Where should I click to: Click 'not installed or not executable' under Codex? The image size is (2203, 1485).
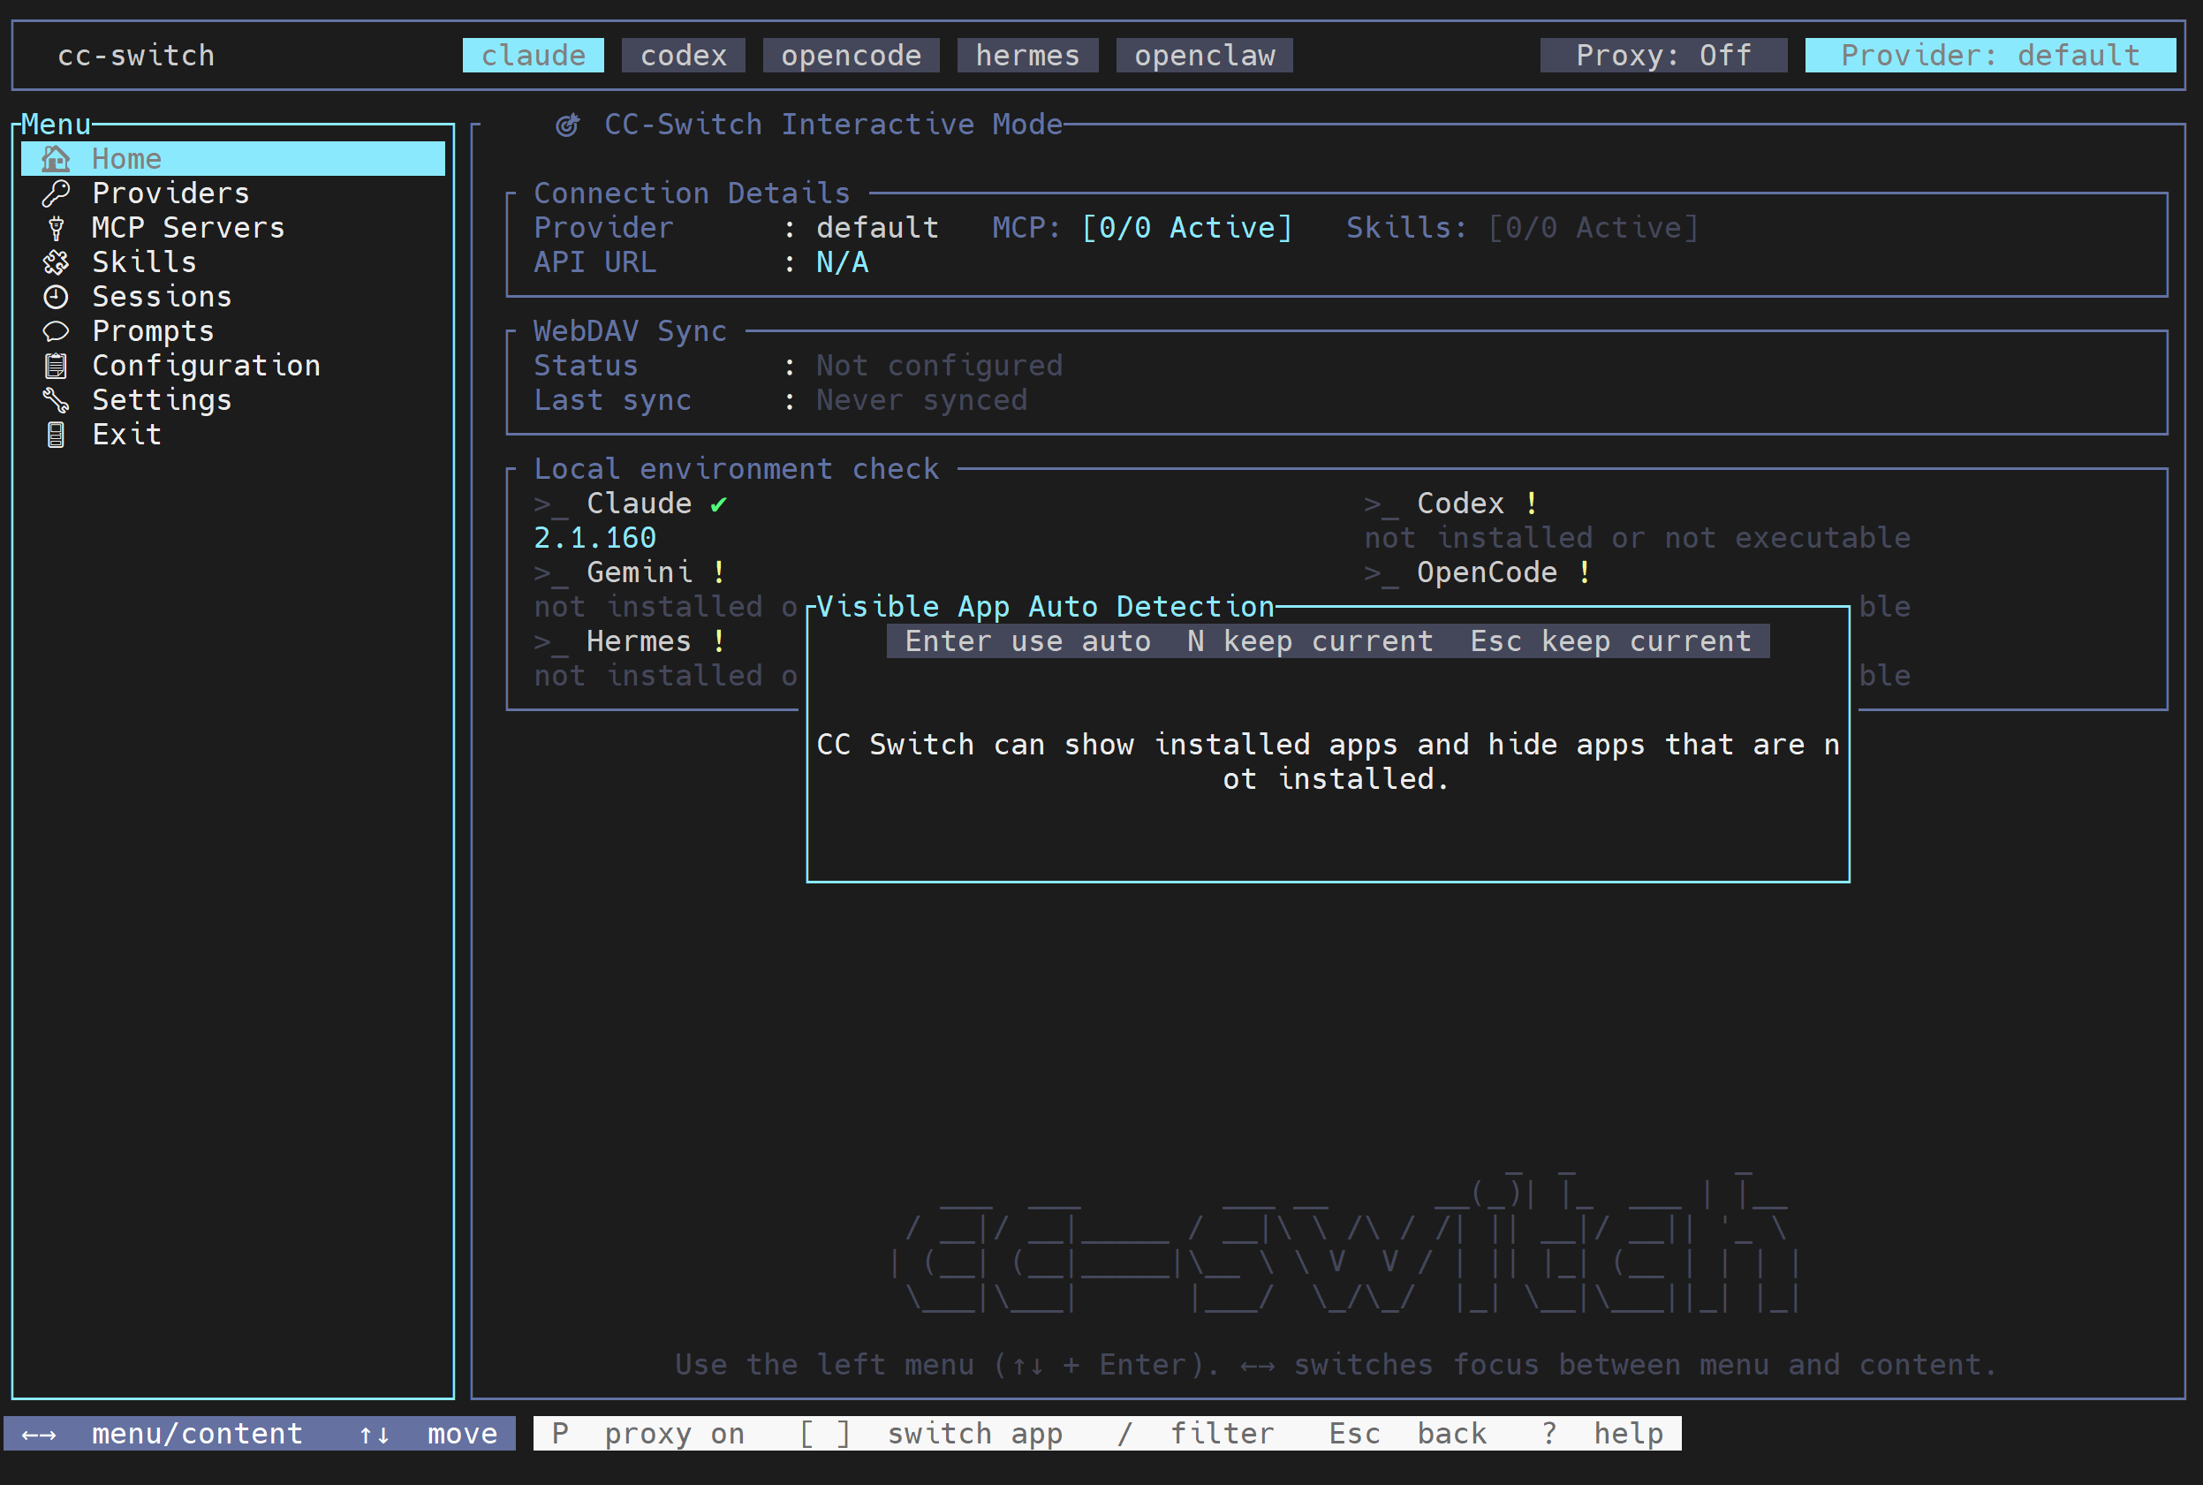tap(1637, 539)
